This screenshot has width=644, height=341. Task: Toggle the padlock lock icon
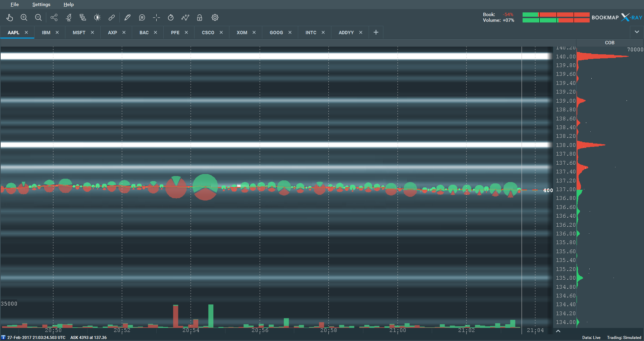(200, 17)
